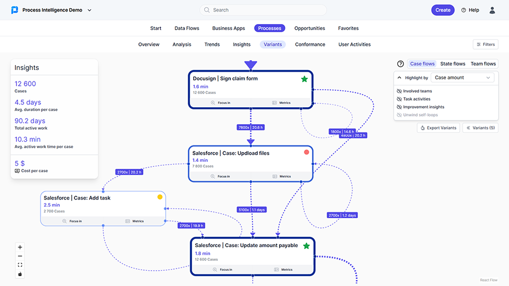Image resolution: width=509 pixels, height=286 pixels.
Task: Click the help question mark circle icon
Action: pos(400,64)
